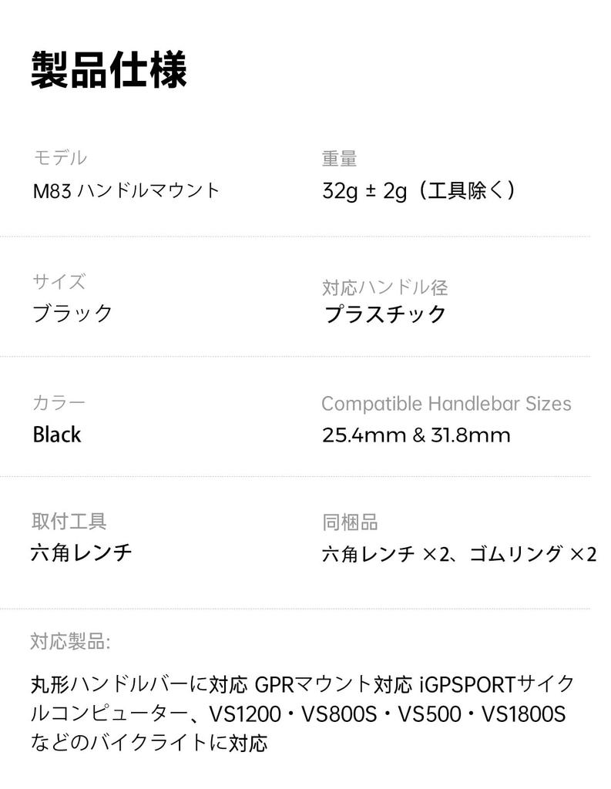This screenshot has height=789, width=611.
Task: Select the モデル label
Action: 60,158
